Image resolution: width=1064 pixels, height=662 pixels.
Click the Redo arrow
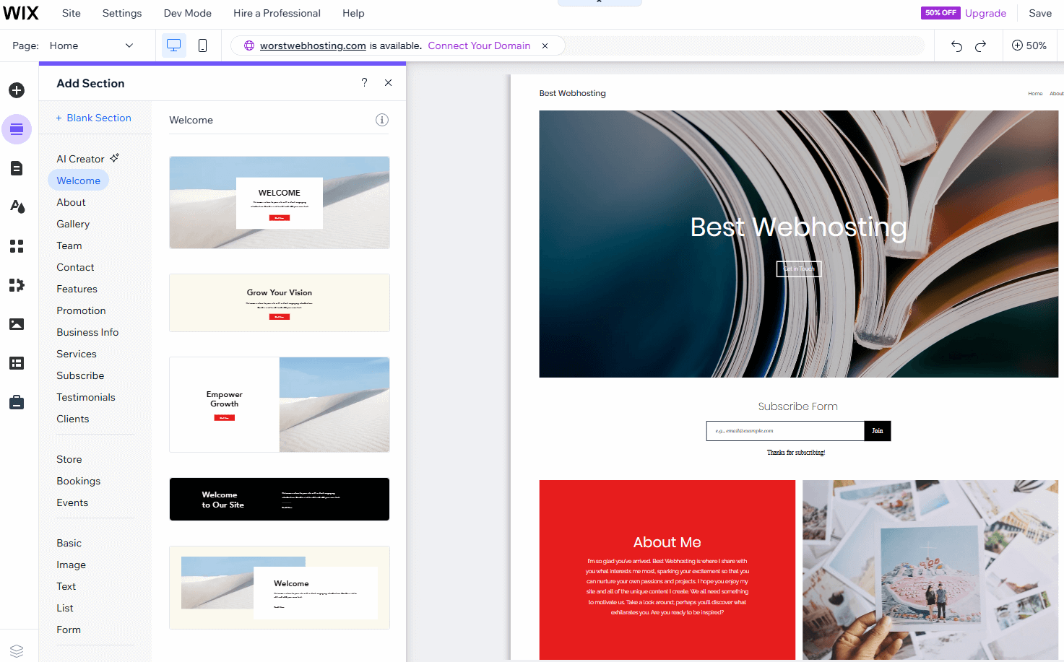click(x=980, y=45)
